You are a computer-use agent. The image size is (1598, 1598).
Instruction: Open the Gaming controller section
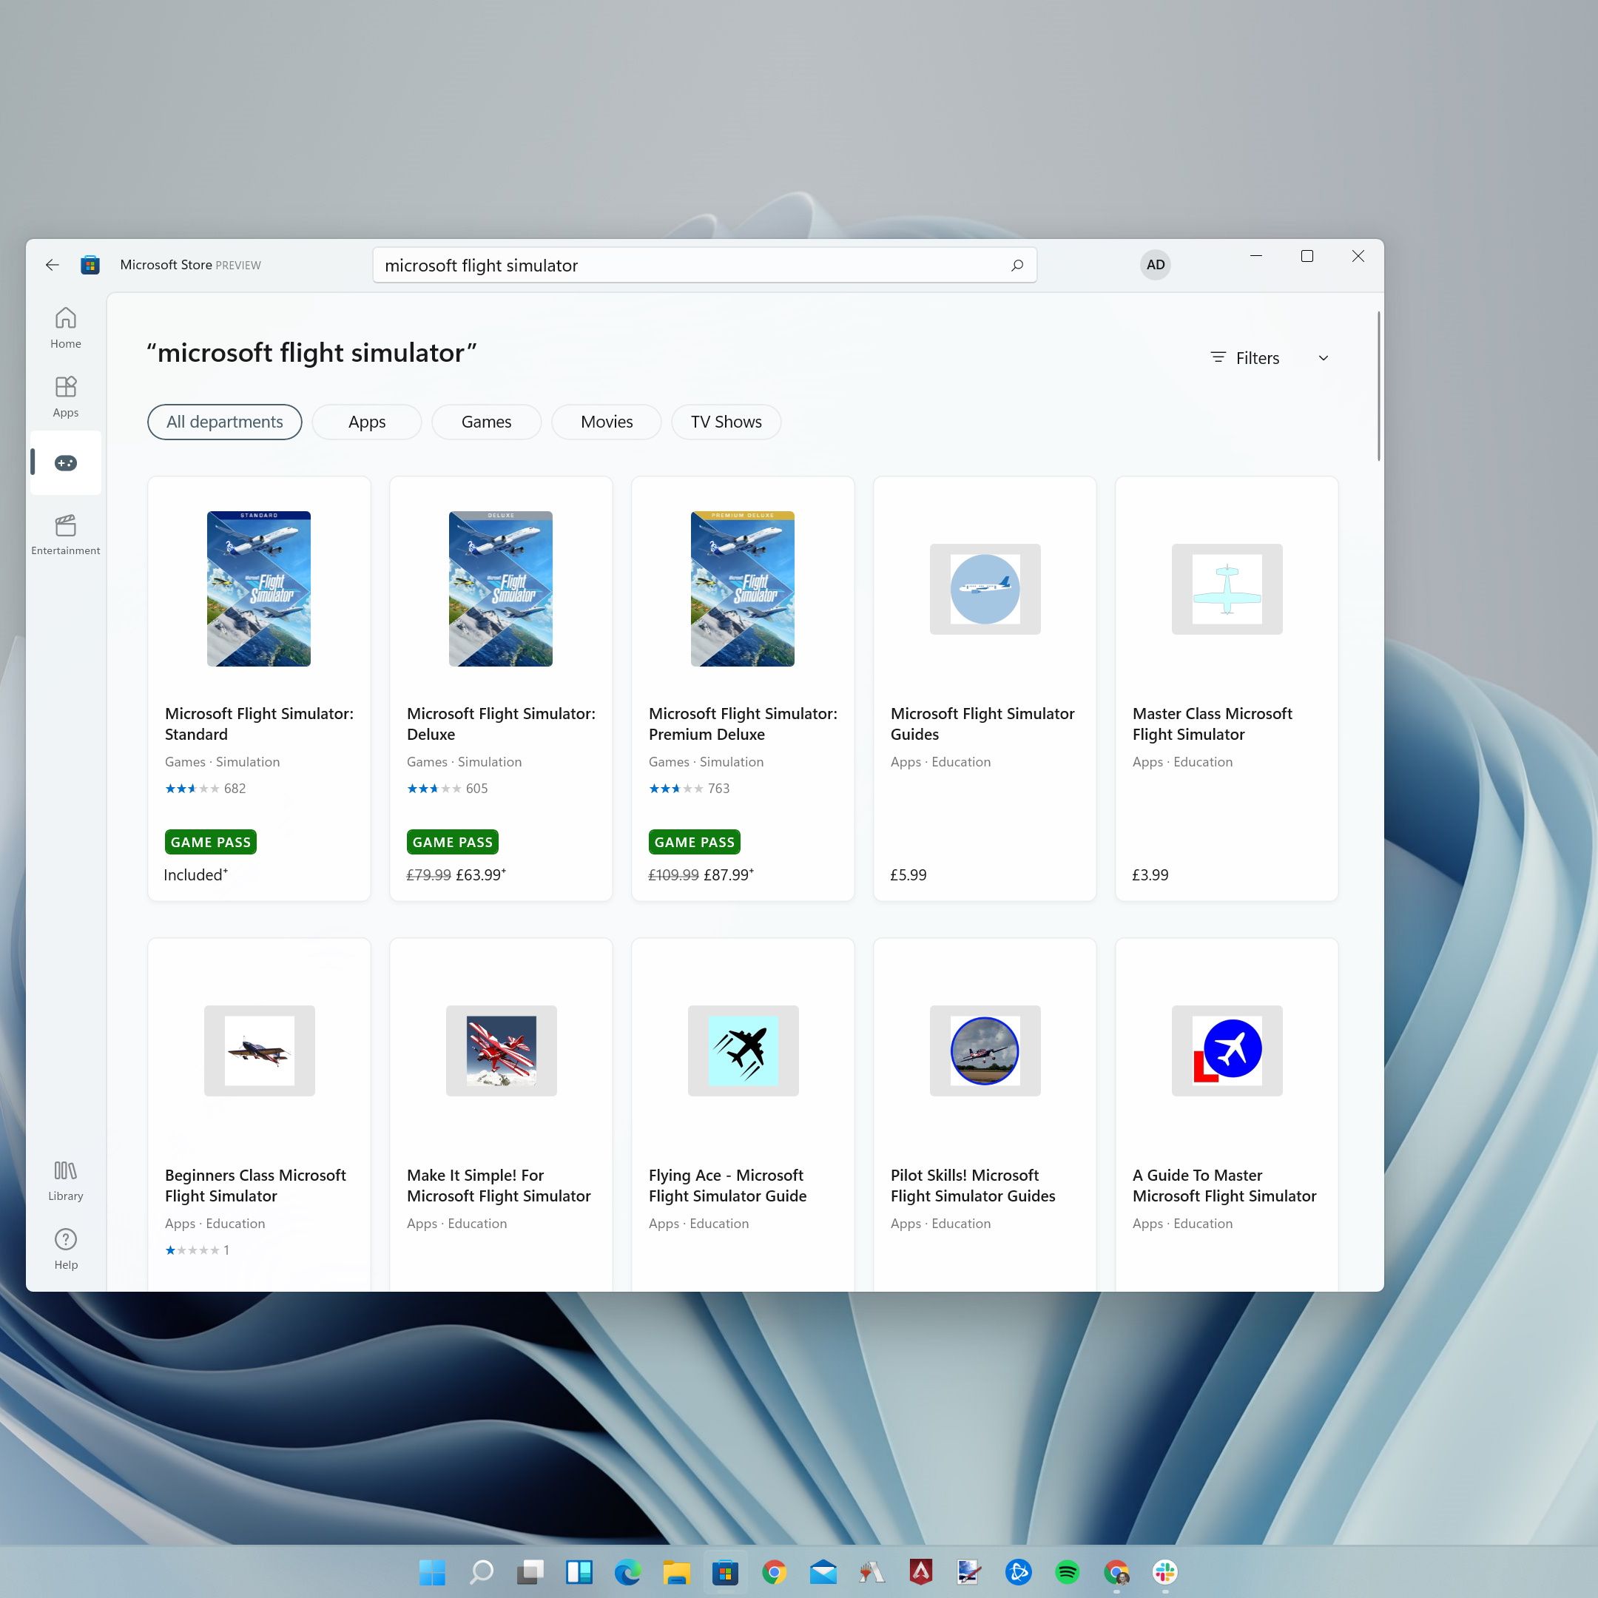pyautogui.click(x=65, y=463)
